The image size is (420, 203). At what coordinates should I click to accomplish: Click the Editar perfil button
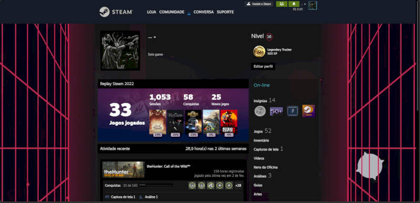click(x=263, y=66)
